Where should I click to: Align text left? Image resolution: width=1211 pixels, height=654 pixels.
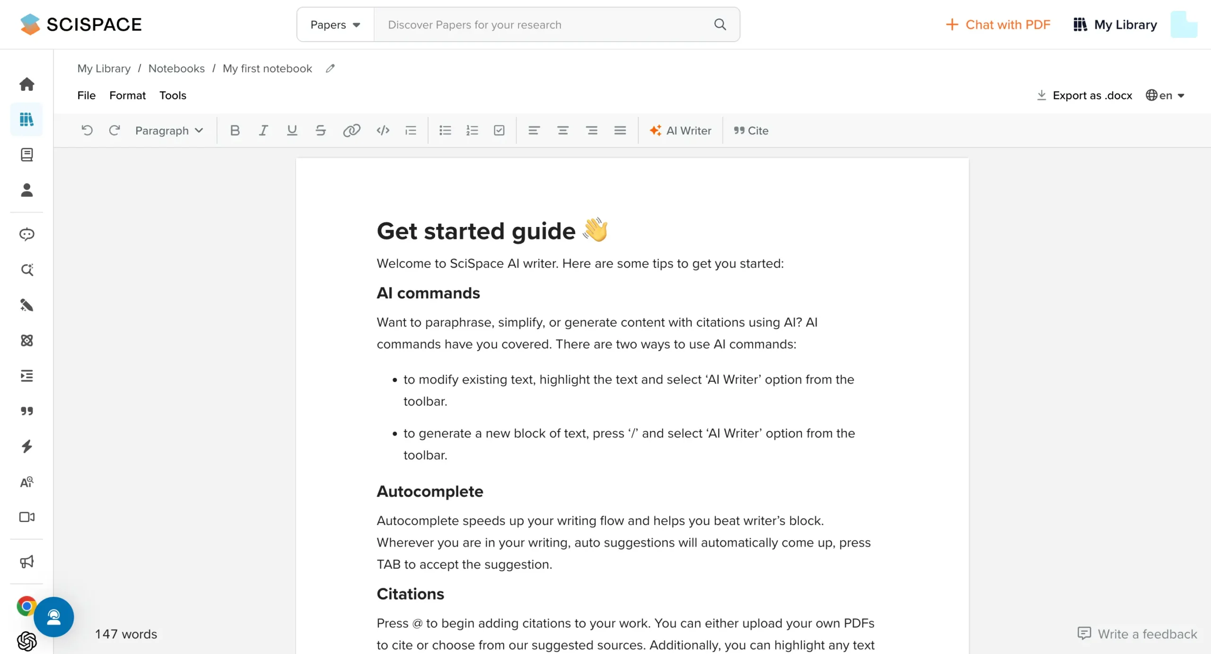click(534, 131)
